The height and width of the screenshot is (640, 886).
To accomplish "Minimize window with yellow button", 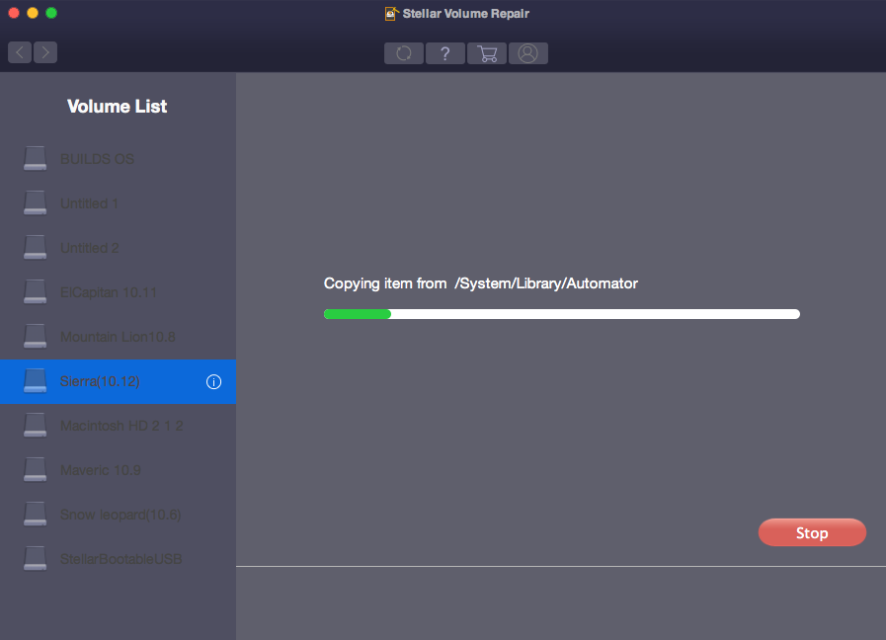I will (x=33, y=13).
